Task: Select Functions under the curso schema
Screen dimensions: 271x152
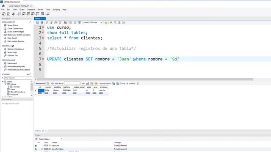Action: pos(14,95)
